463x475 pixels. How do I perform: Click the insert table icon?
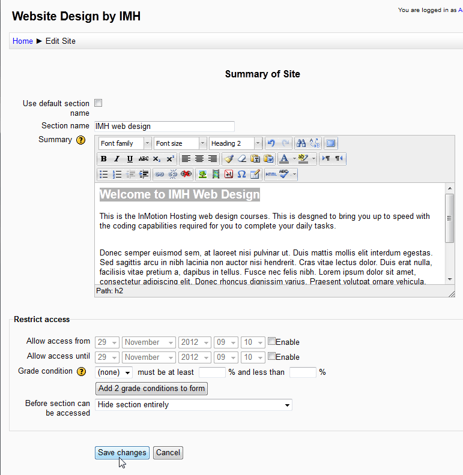[x=255, y=174]
